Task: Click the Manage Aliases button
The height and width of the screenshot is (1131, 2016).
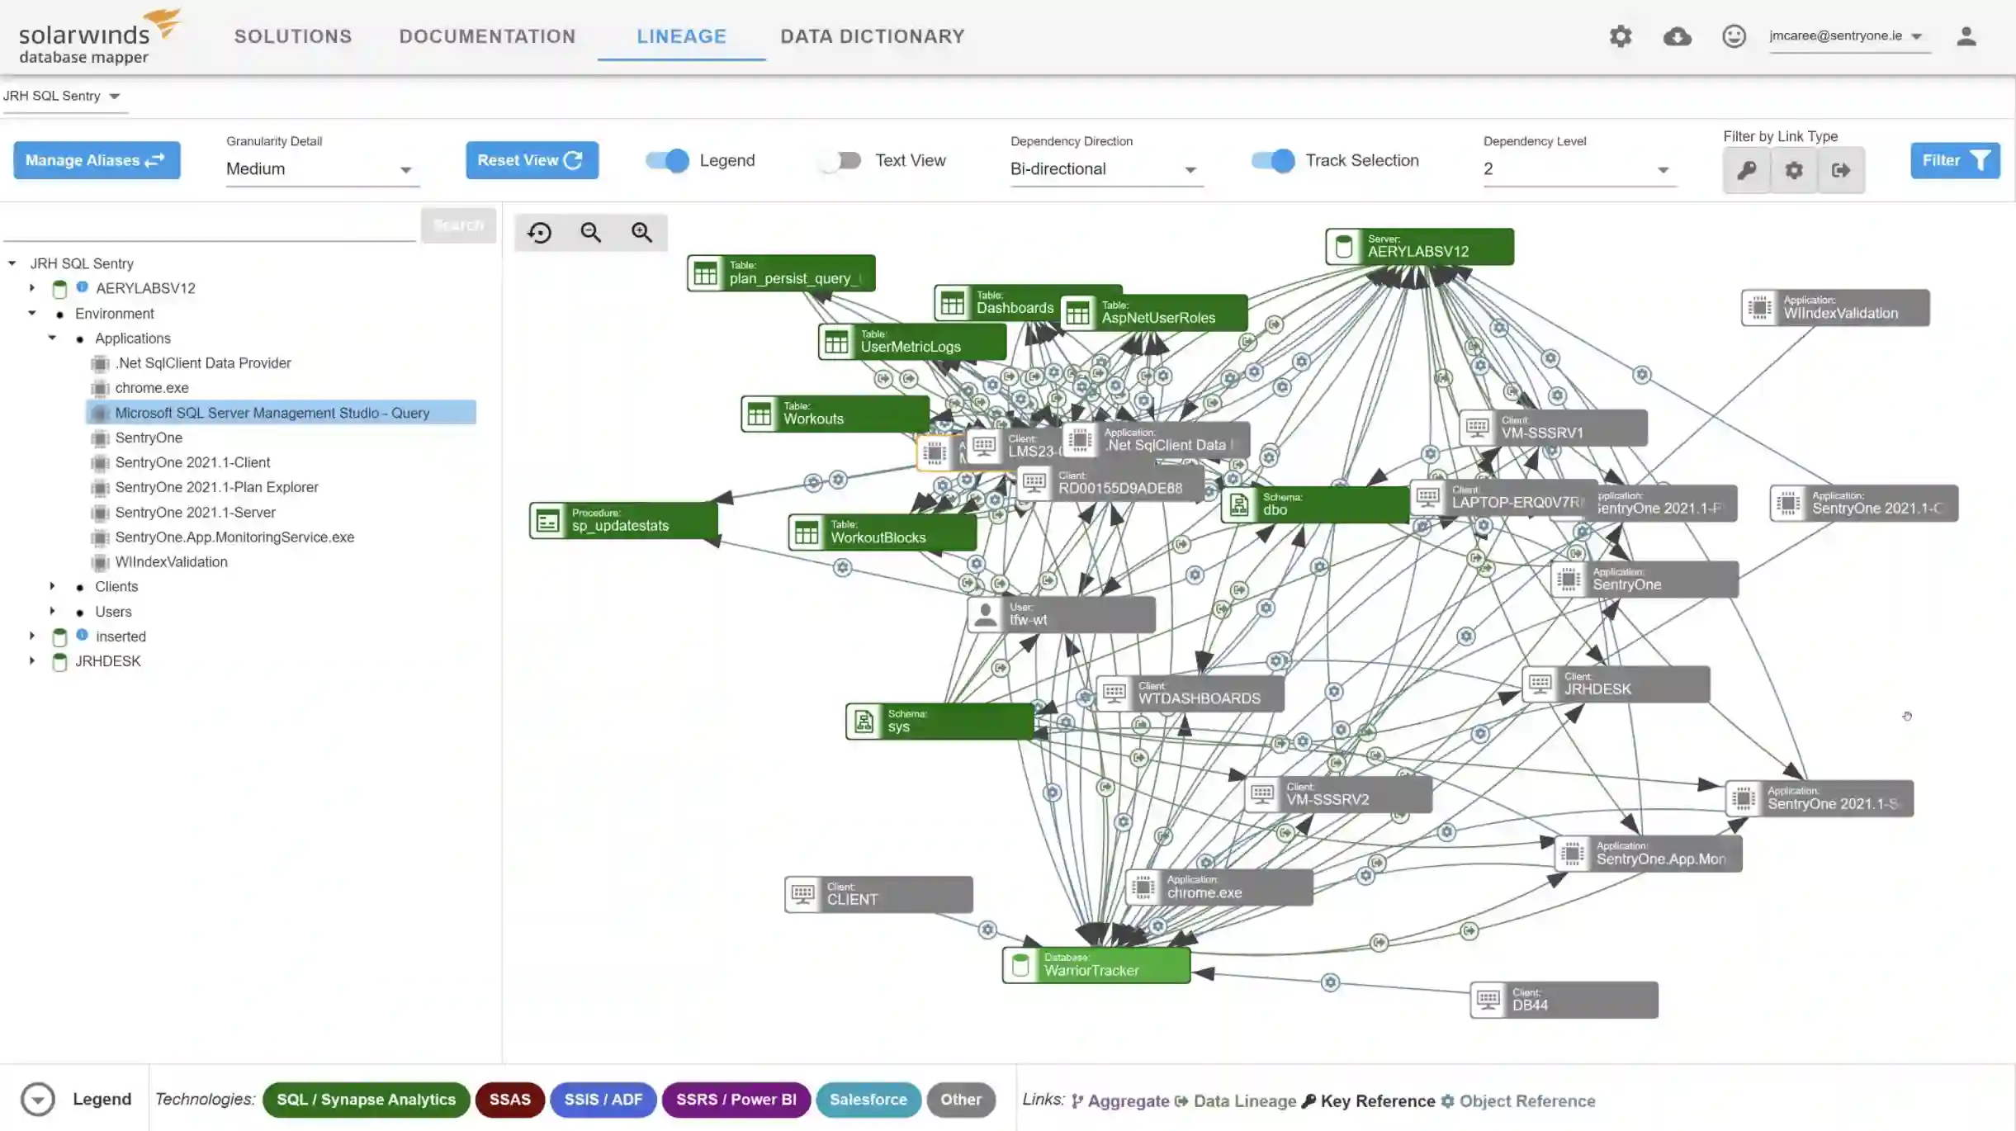Action: pos(97,161)
